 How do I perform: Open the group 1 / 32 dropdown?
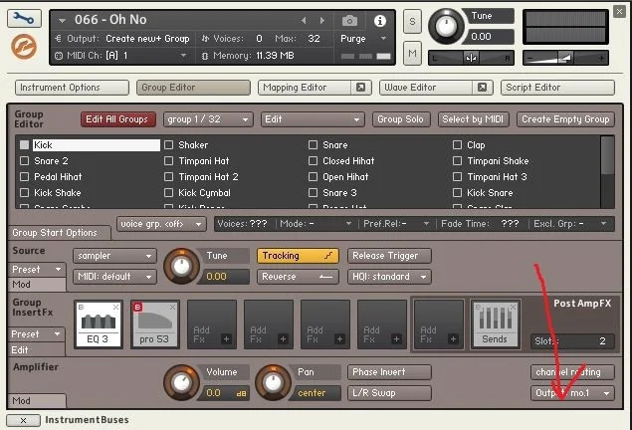208,119
